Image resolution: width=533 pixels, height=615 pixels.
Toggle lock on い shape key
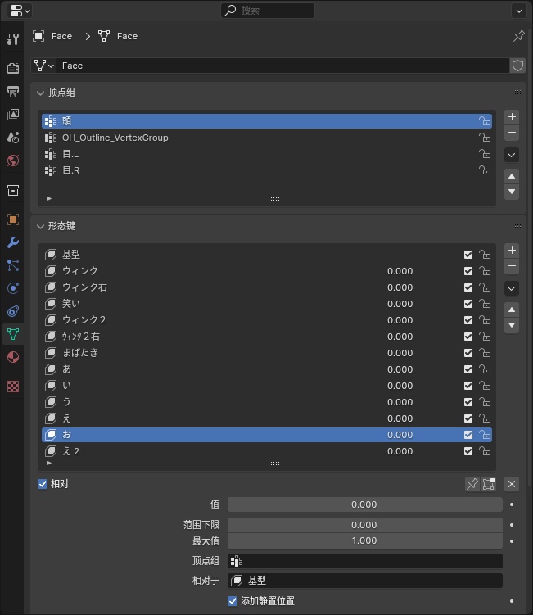(x=485, y=386)
